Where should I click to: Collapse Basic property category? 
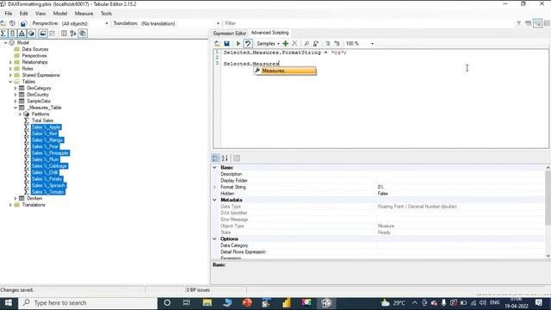click(214, 168)
